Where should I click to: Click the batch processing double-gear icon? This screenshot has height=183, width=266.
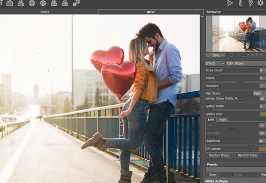(x=76, y=3)
